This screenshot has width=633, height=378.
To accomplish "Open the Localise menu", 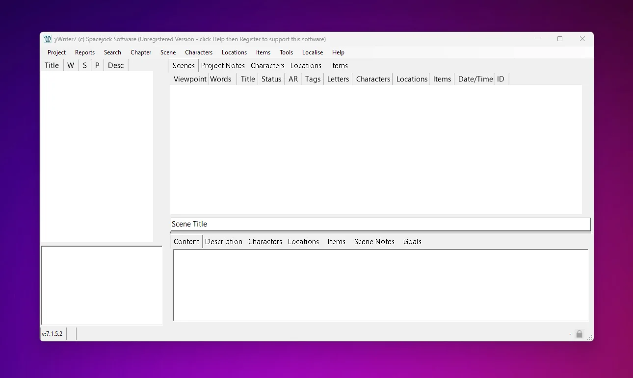I will [x=313, y=52].
